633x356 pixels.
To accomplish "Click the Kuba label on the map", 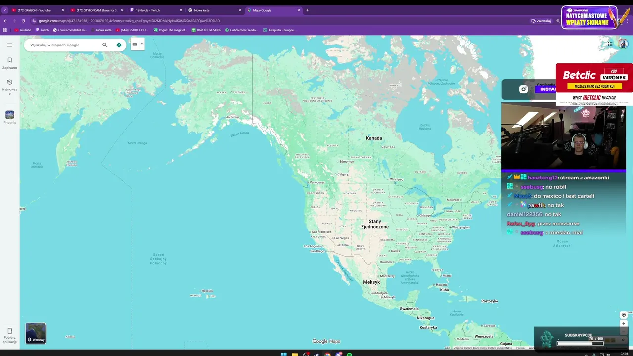I will coord(444,290).
